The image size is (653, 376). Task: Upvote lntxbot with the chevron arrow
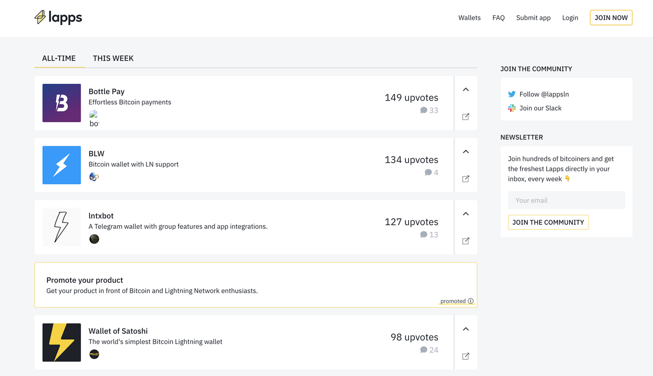[465, 214]
